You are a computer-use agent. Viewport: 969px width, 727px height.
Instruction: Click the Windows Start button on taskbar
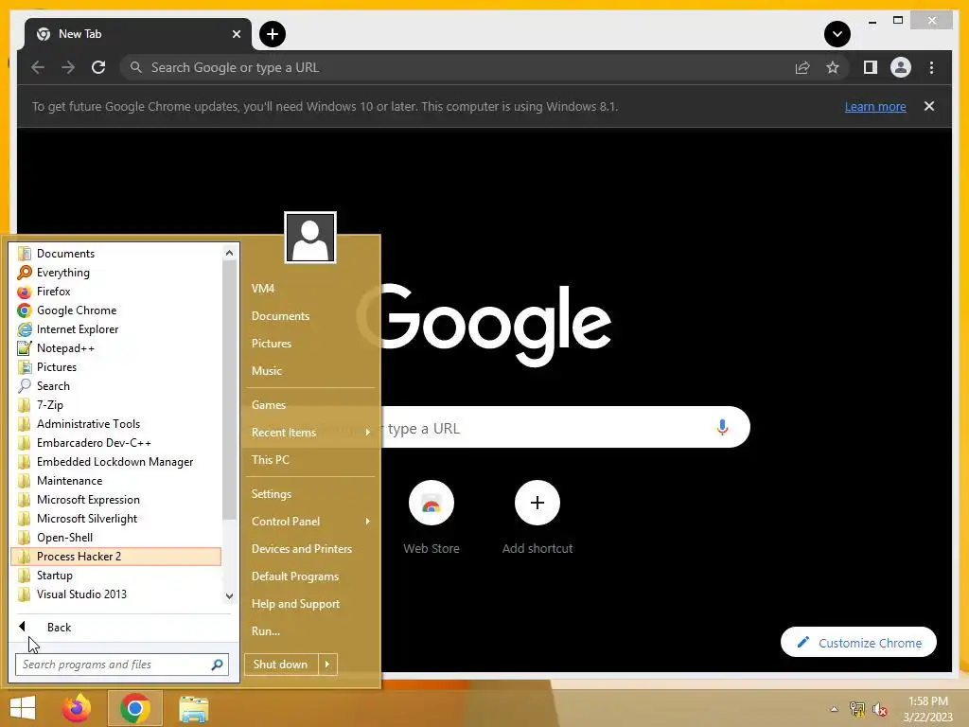(23, 708)
